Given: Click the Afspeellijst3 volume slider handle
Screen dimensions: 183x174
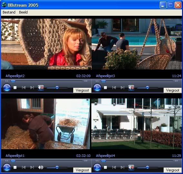Looking at the screenshot, I should click(147, 87).
